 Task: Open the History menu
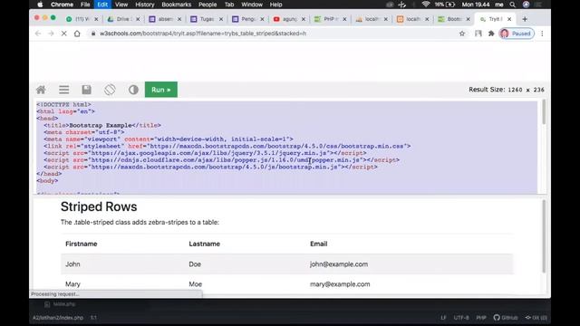(145, 5)
